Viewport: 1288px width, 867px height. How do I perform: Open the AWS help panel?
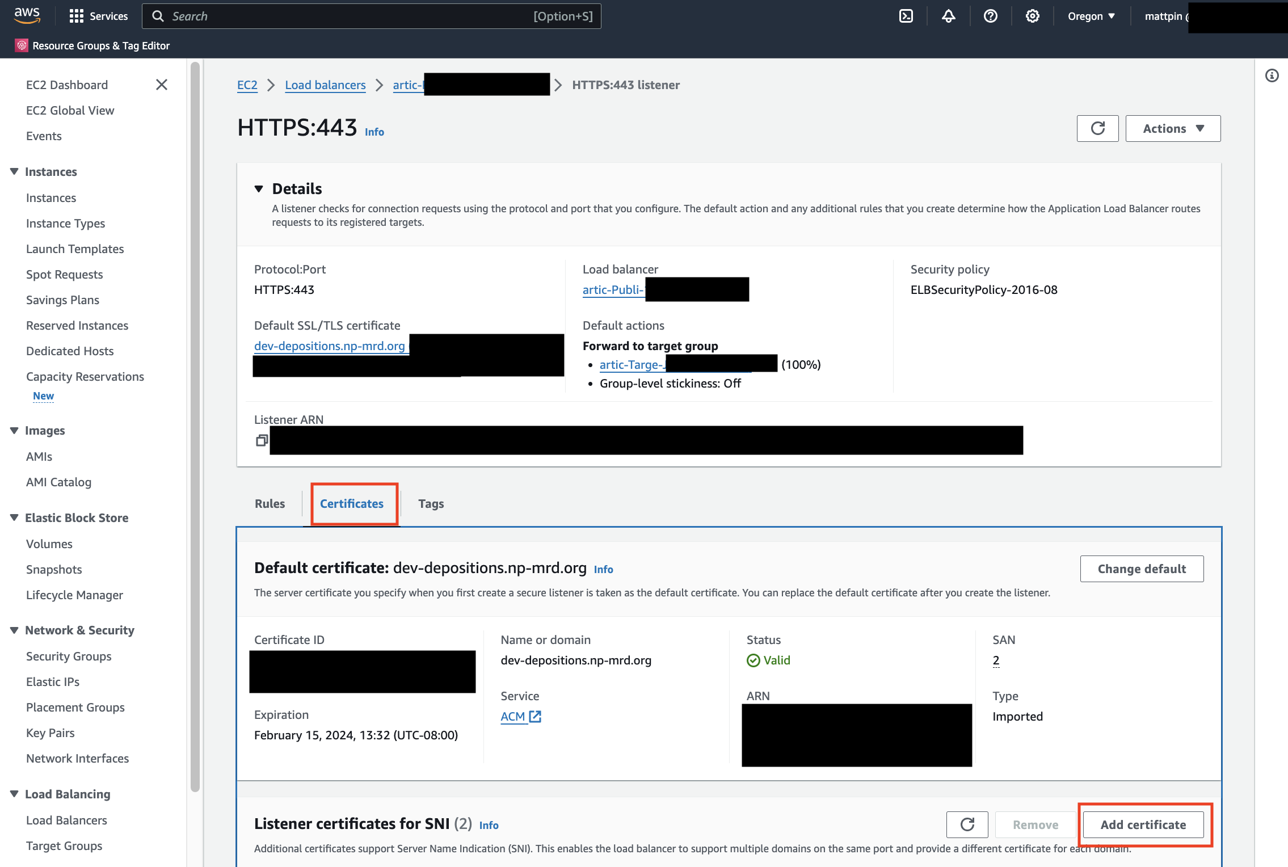(x=990, y=16)
